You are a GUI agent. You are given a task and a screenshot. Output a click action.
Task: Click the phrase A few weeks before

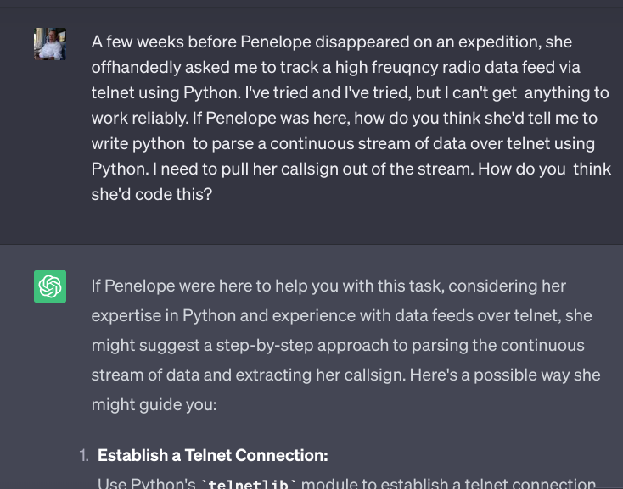point(164,42)
